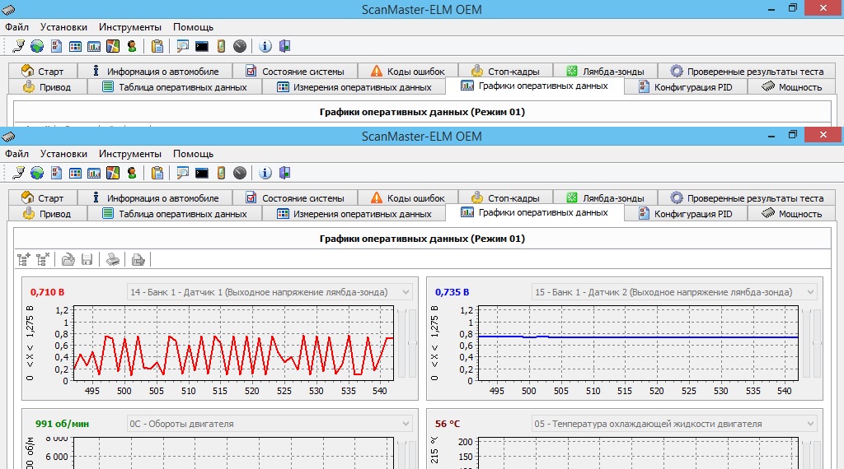The image size is (844, 469).
Task: Click the connect cable icon in lower window toolbar
Action: [19, 173]
